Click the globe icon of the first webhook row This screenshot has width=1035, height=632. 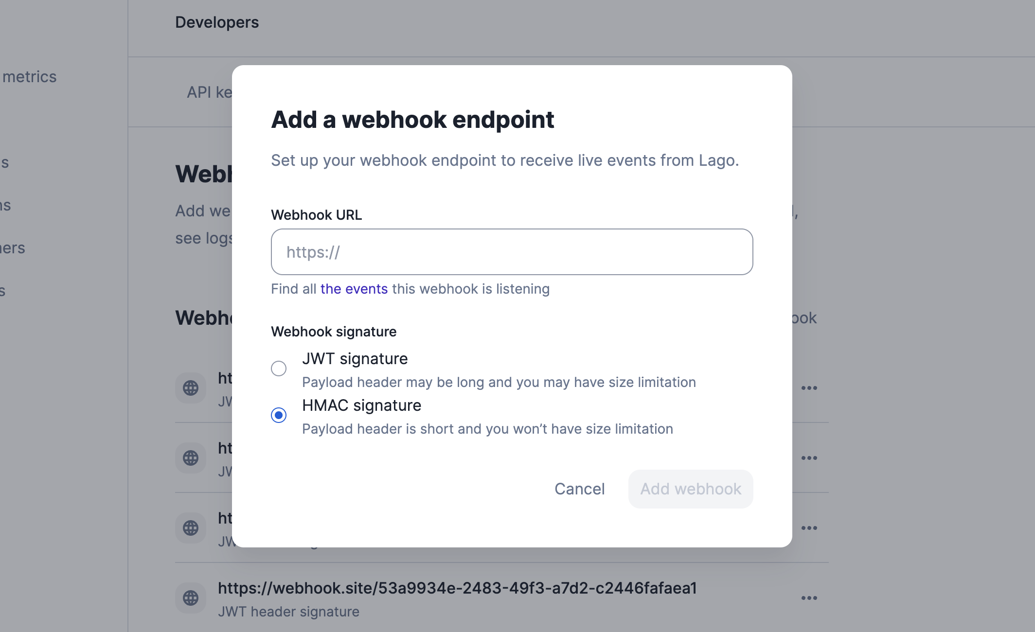click(191, 388)
